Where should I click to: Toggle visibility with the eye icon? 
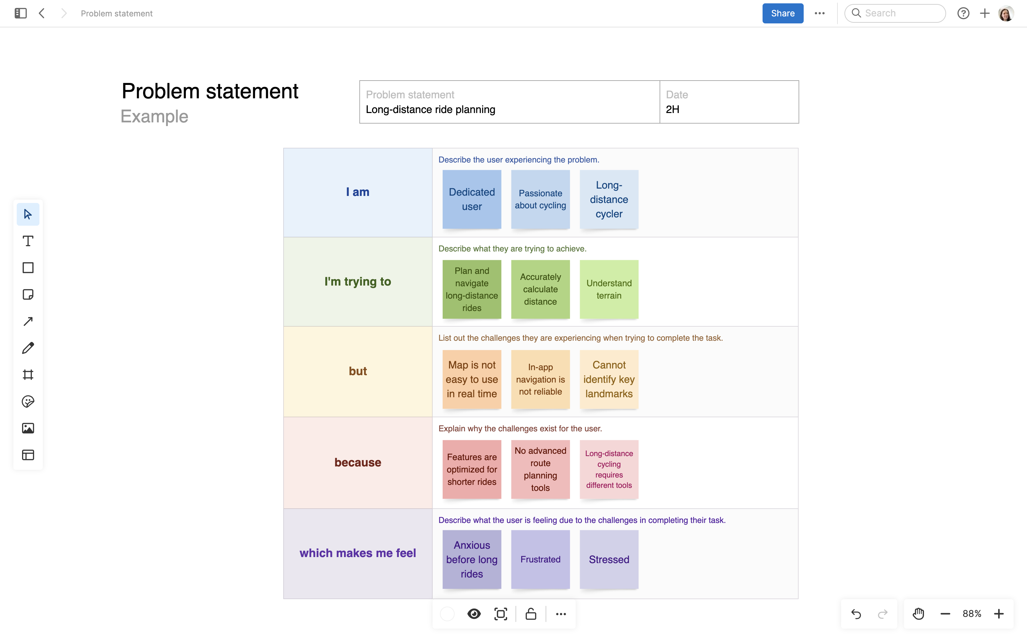coord(474,614)
